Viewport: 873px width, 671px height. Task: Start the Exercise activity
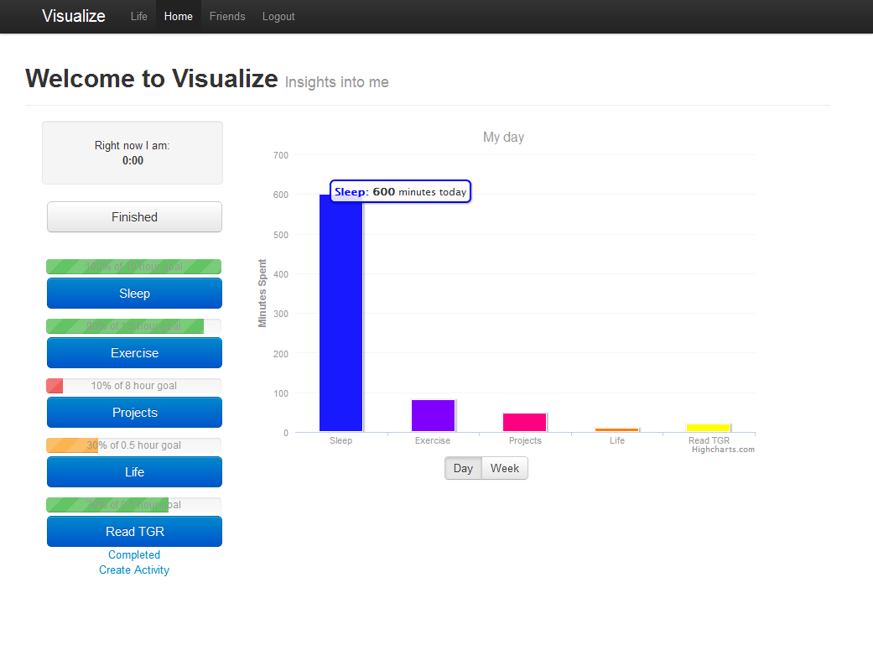tap(134, 353)
